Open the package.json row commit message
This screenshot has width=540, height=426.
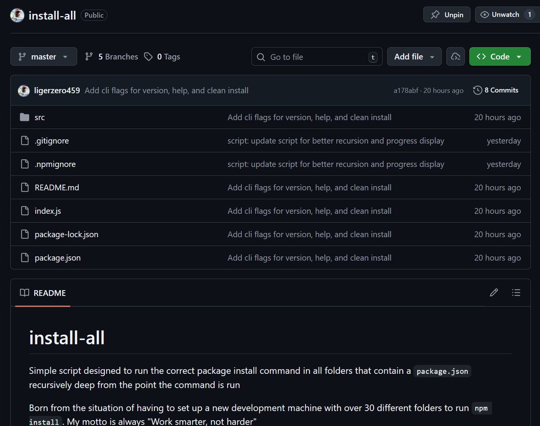point(310,258)
